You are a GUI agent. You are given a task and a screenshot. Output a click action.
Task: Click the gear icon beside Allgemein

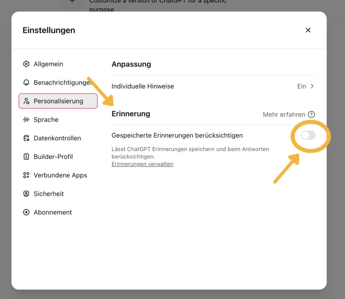click(26, 64)
